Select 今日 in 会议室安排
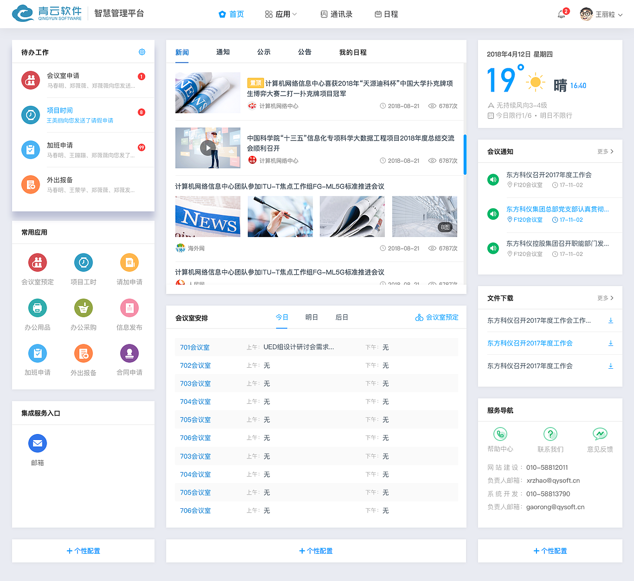This screenshot has width=634, height=581. coord(282,317)
